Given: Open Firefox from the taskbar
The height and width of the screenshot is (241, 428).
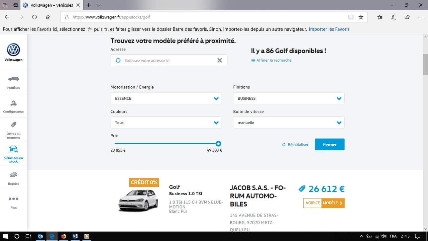Looking at the screenshot, I should point(64,236).
